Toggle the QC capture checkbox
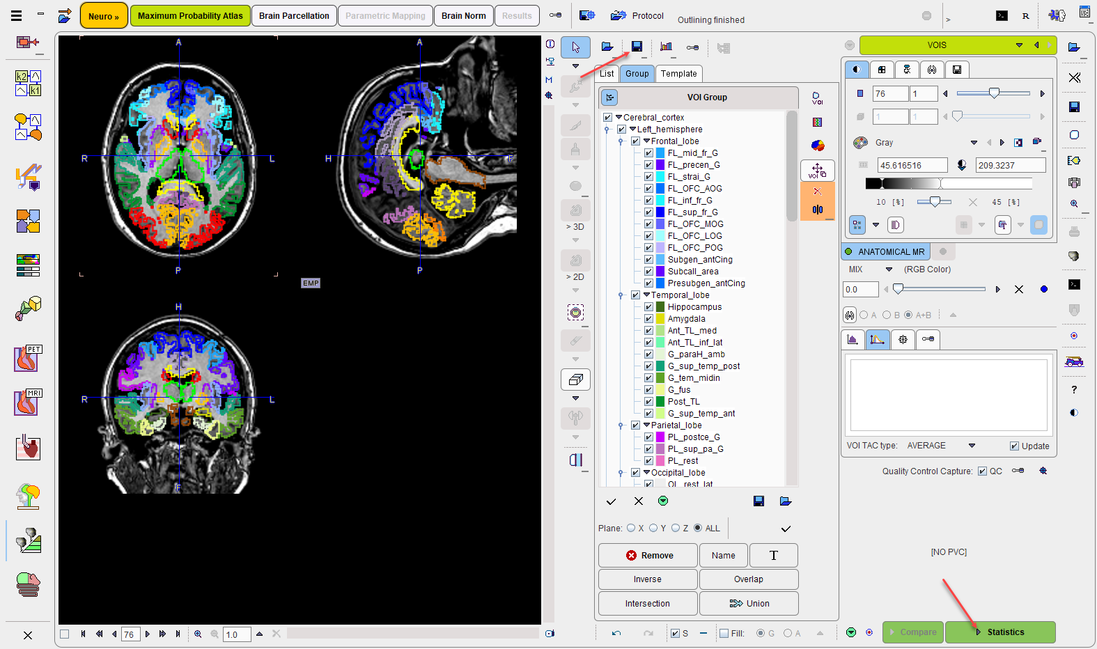This screenshot has width=1097, height=649. coord(982,471)
